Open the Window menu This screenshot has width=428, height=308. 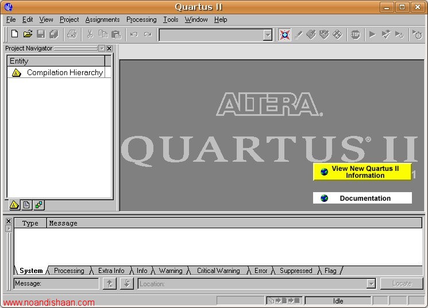click(196, 20)
